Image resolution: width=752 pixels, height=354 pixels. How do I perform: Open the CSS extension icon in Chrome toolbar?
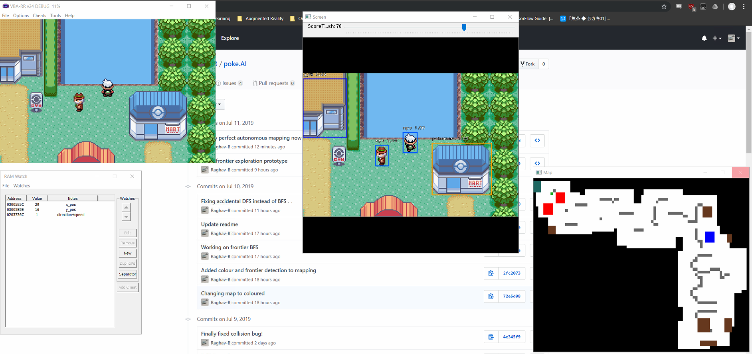click(679, 6)
